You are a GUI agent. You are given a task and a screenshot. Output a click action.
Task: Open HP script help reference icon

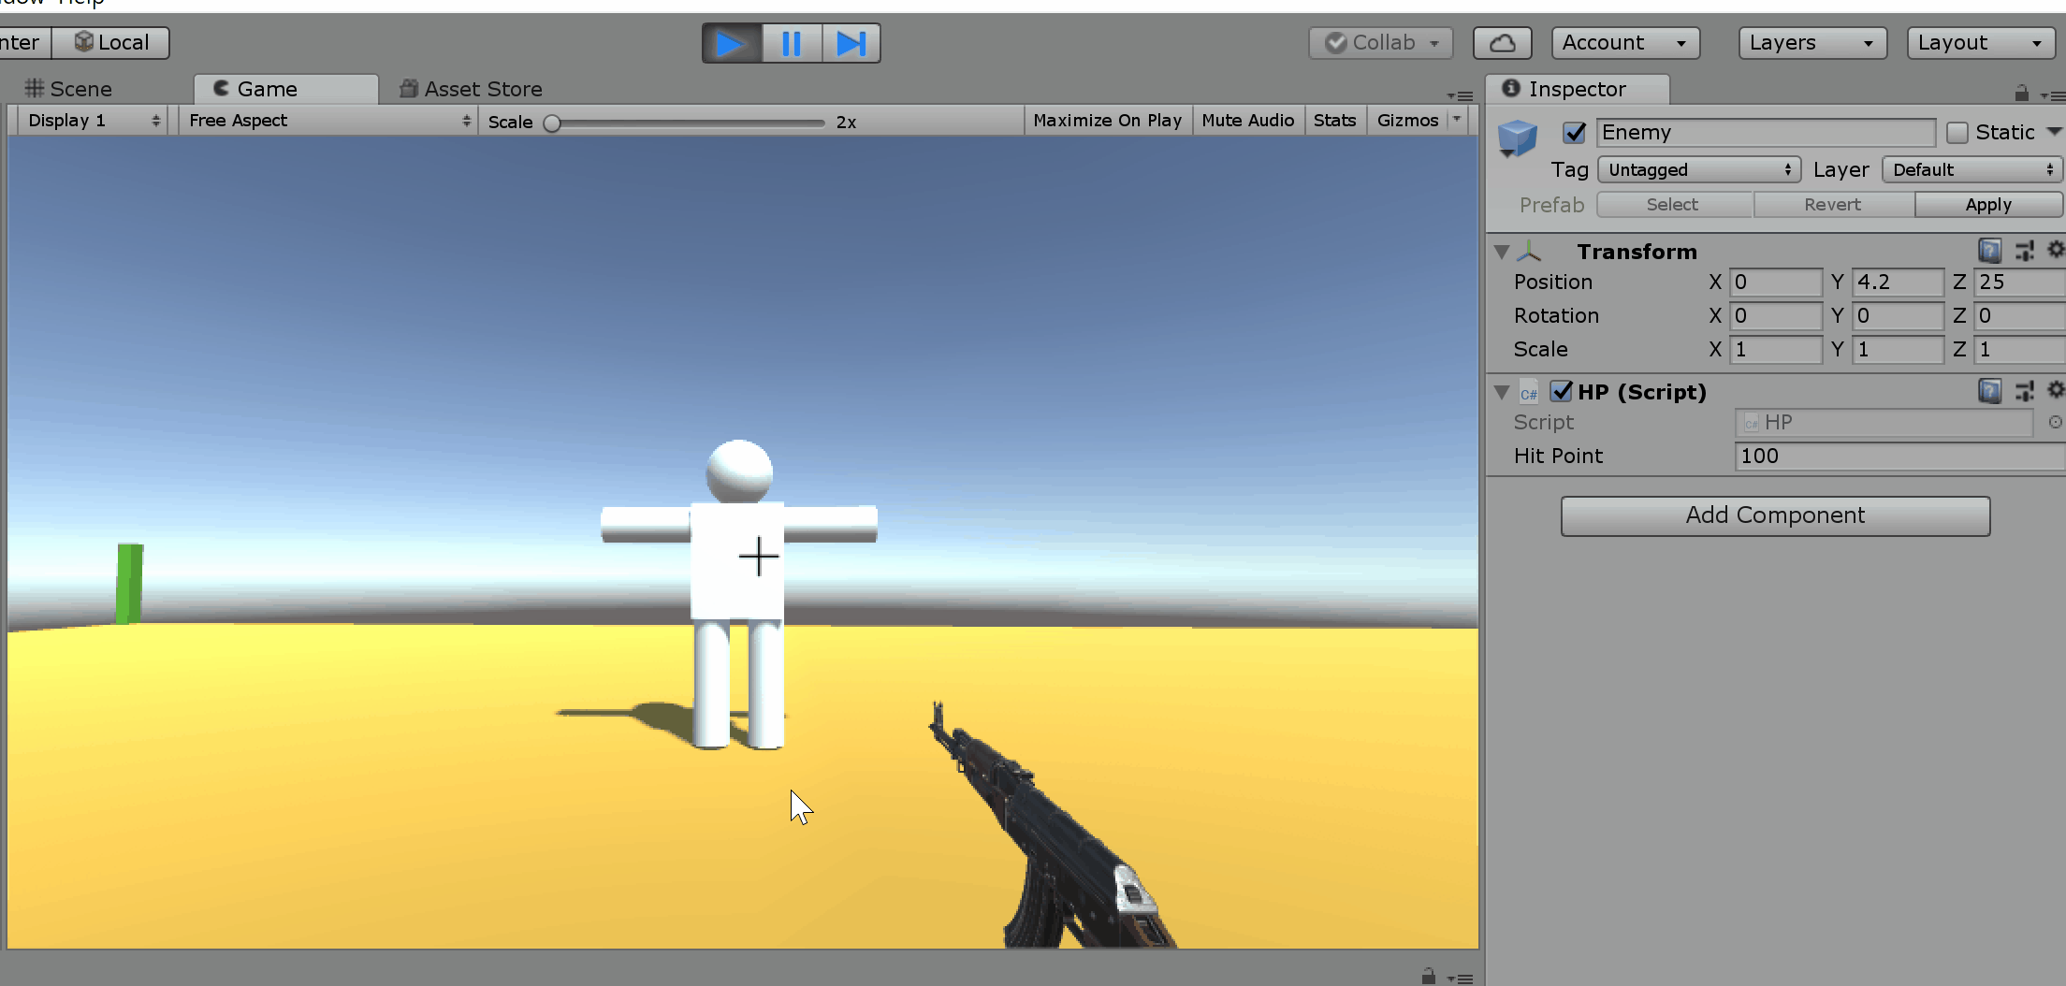click(x=1989, y=391)
